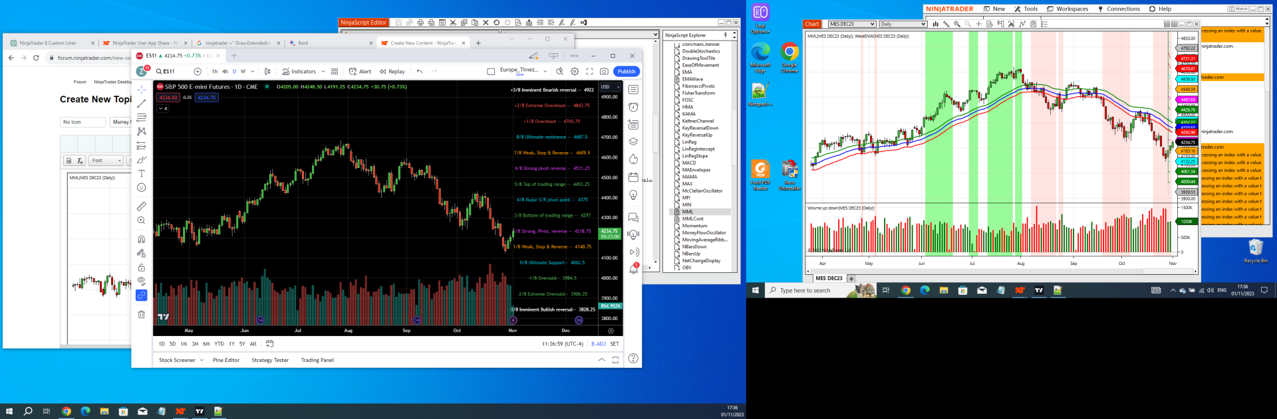The height and width of the screenshot is (419, 1277).
Task: Open the economic calendar icon
Action: point(633,177)
